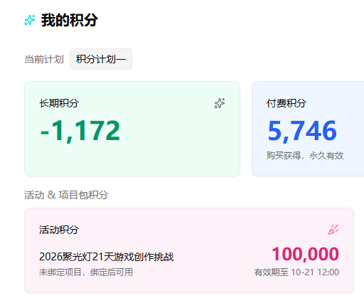Click the 5,746 points value

click(302, 131)
